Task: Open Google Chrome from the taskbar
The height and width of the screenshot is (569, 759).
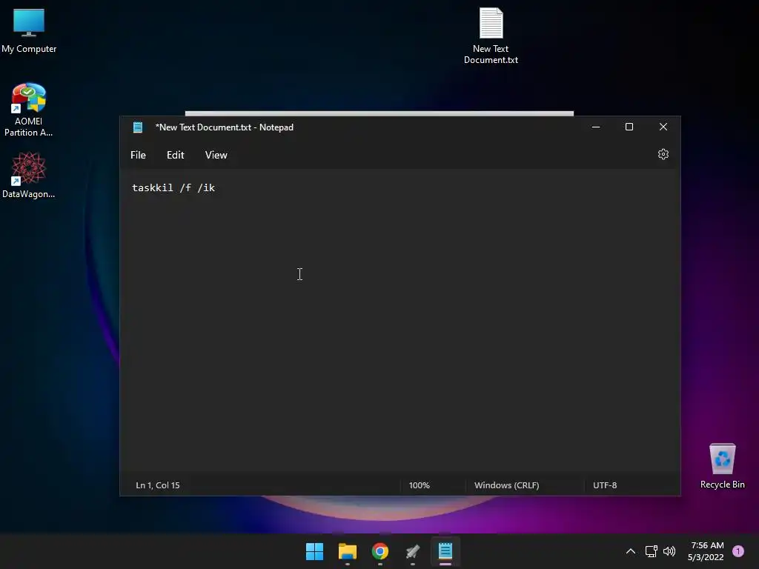Action: 380,551
